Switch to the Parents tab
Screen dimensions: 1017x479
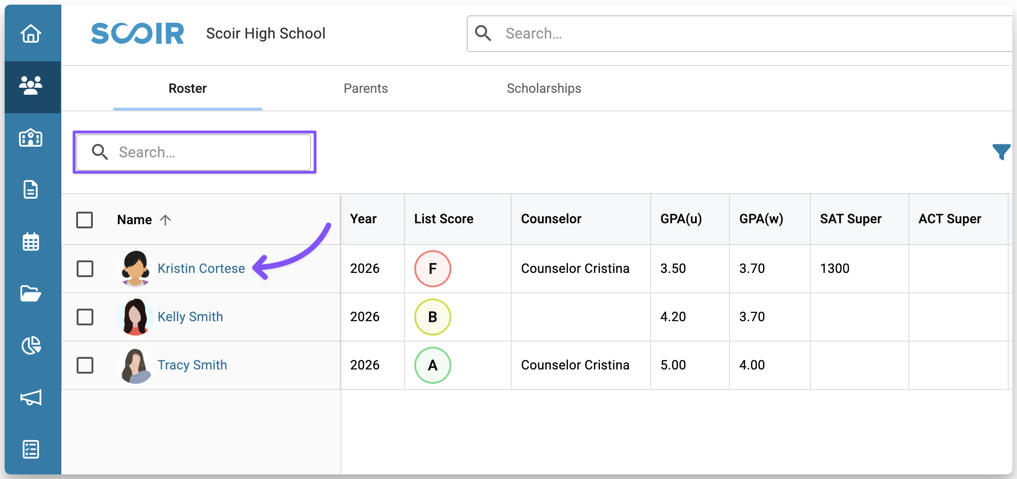365,88
